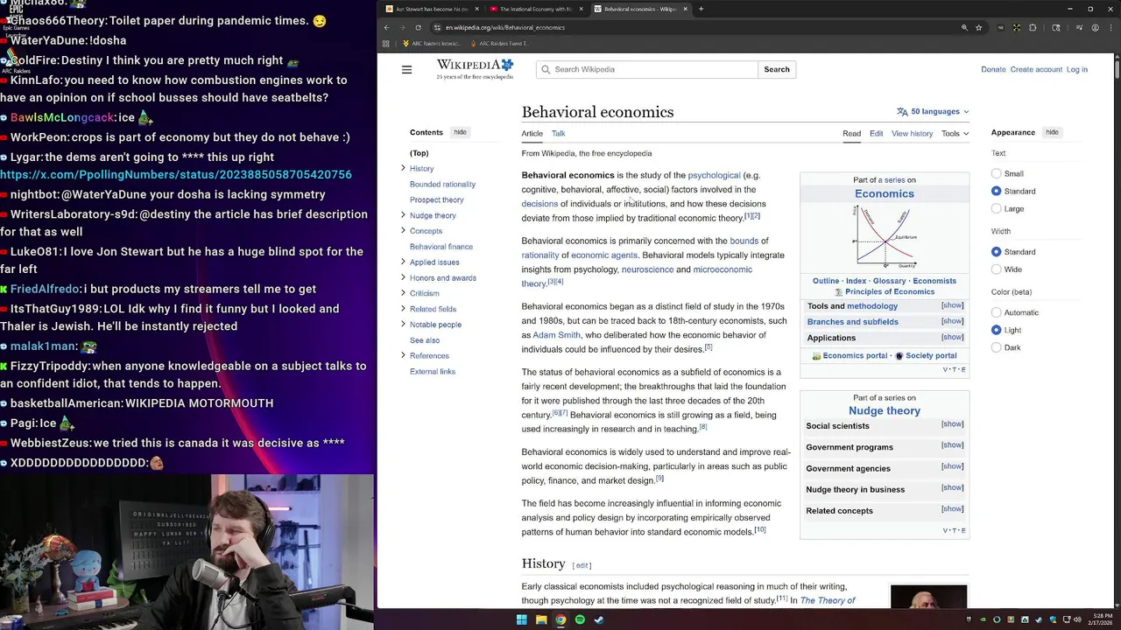Show the Tools and methodology section

pyautogui.click(x=952, y=305)
